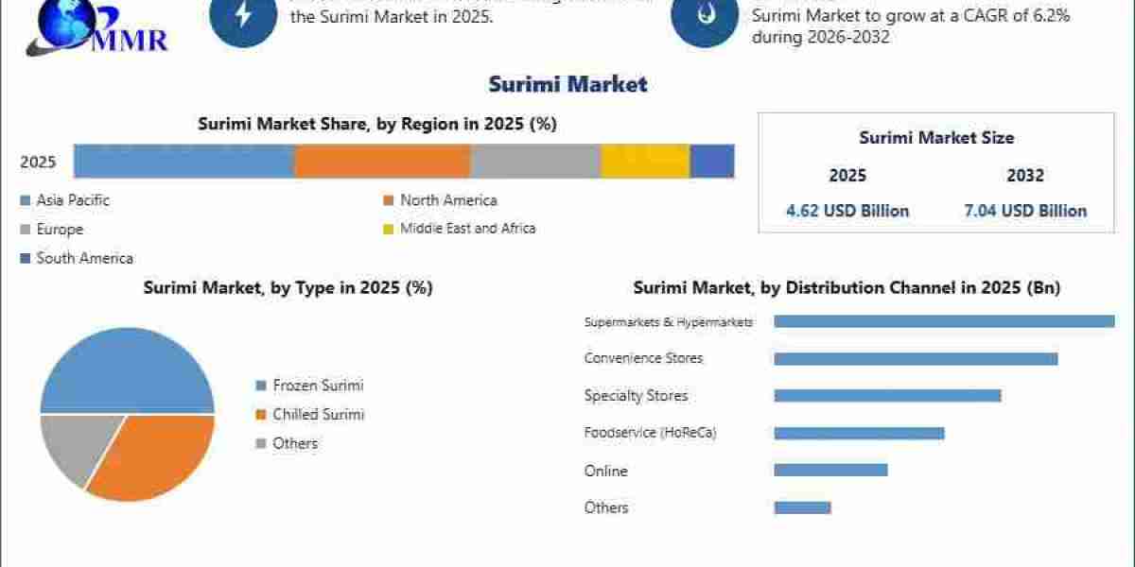
Task: Click the 'Others' label in pie legend
Action: pos(295,443)
